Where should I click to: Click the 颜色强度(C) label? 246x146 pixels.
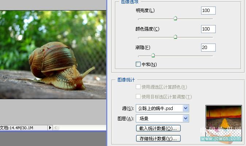coord(147,29)
